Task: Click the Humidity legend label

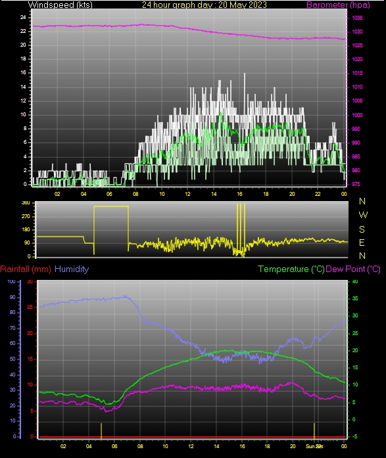Action: pyautogui.click(x=72, y=269)
